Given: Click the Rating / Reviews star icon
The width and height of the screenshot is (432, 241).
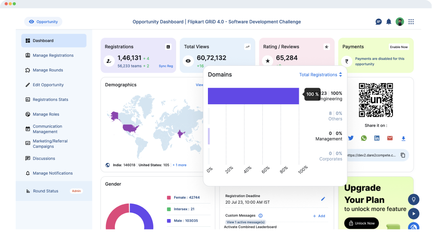Looking at the screenshot, I should (327, 47).
